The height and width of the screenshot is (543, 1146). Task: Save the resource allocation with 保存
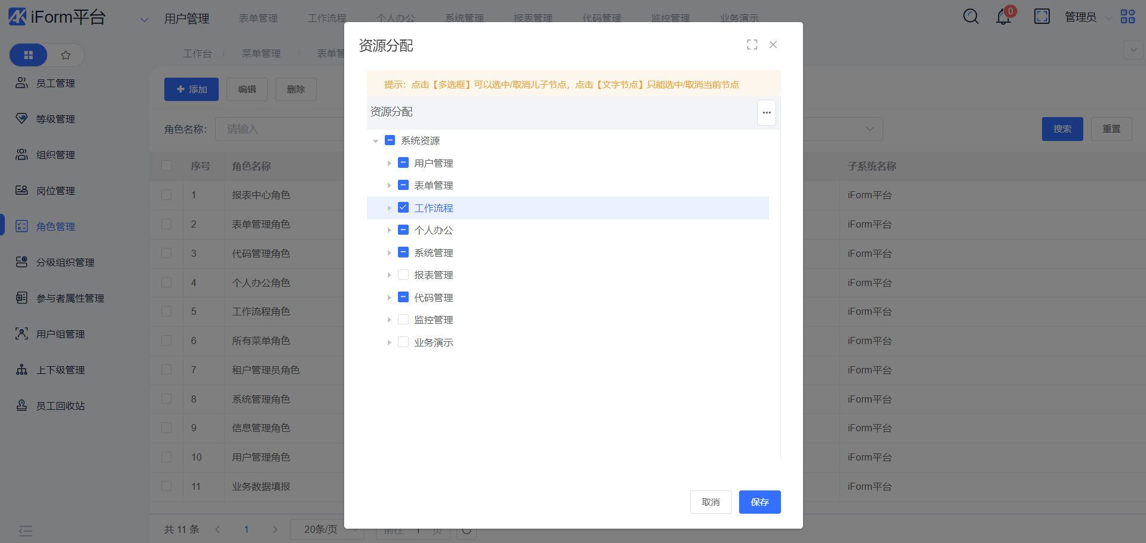[x=759, y=502]
